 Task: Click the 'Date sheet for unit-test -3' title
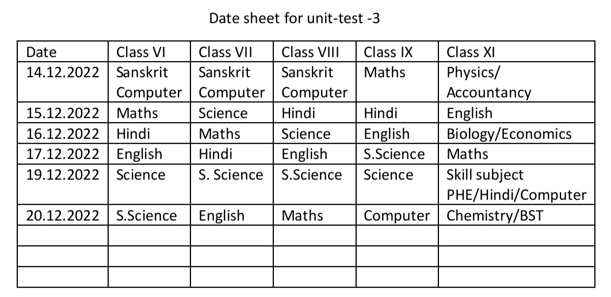294,18
